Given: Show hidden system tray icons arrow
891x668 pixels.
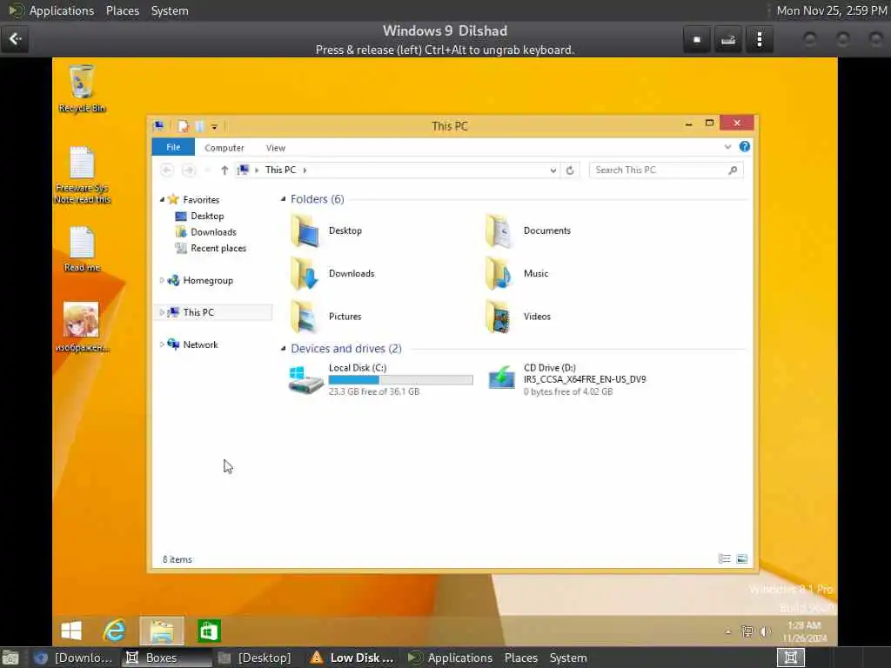Looking at the screenshot, I should tap(728, 631).
